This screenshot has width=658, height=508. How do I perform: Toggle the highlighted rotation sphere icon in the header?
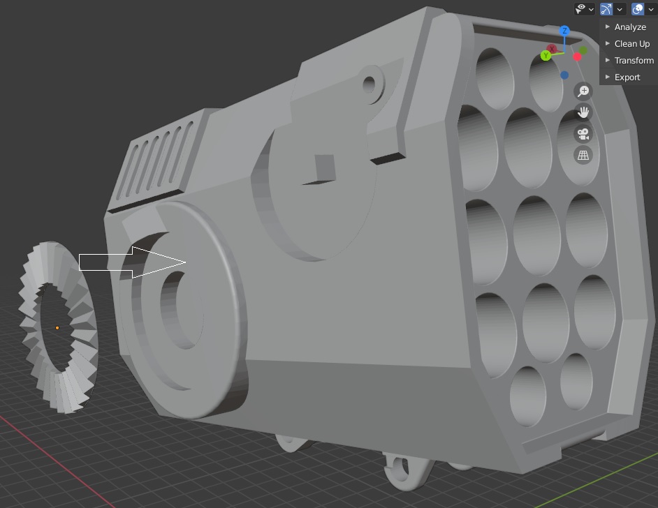tap(637, 8)
